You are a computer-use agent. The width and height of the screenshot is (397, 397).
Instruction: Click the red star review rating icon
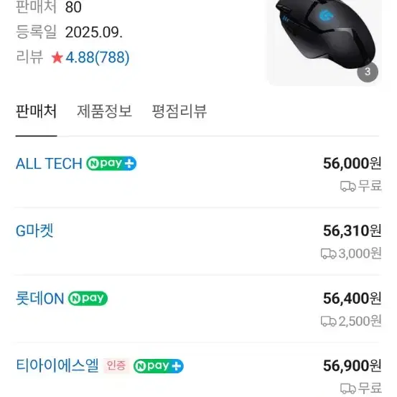tap(57, 57)
